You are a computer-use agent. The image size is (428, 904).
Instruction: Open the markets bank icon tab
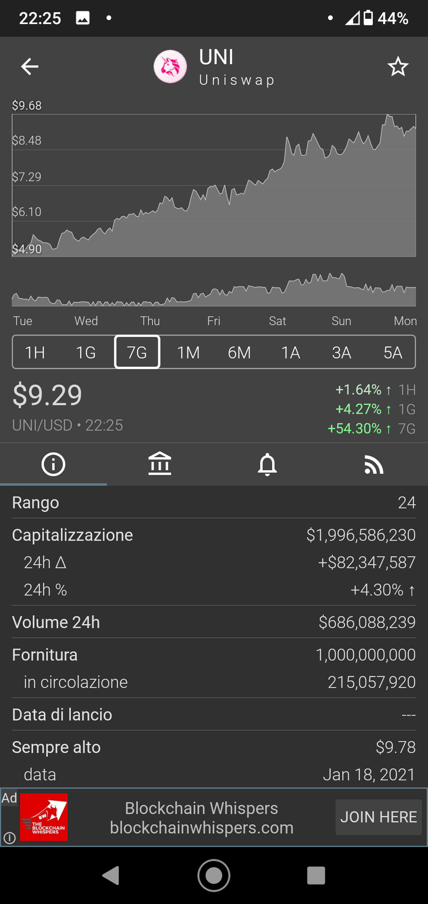(x=160, y=464)
